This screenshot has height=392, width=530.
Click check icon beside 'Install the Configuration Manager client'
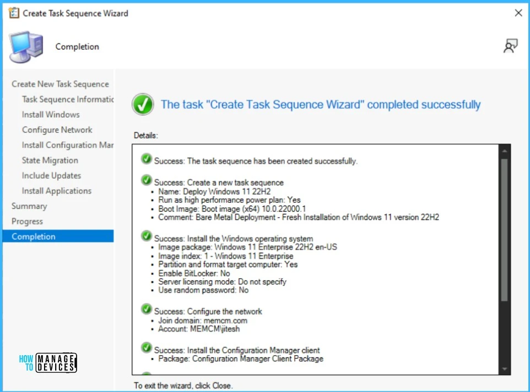[x=147, y=347]
